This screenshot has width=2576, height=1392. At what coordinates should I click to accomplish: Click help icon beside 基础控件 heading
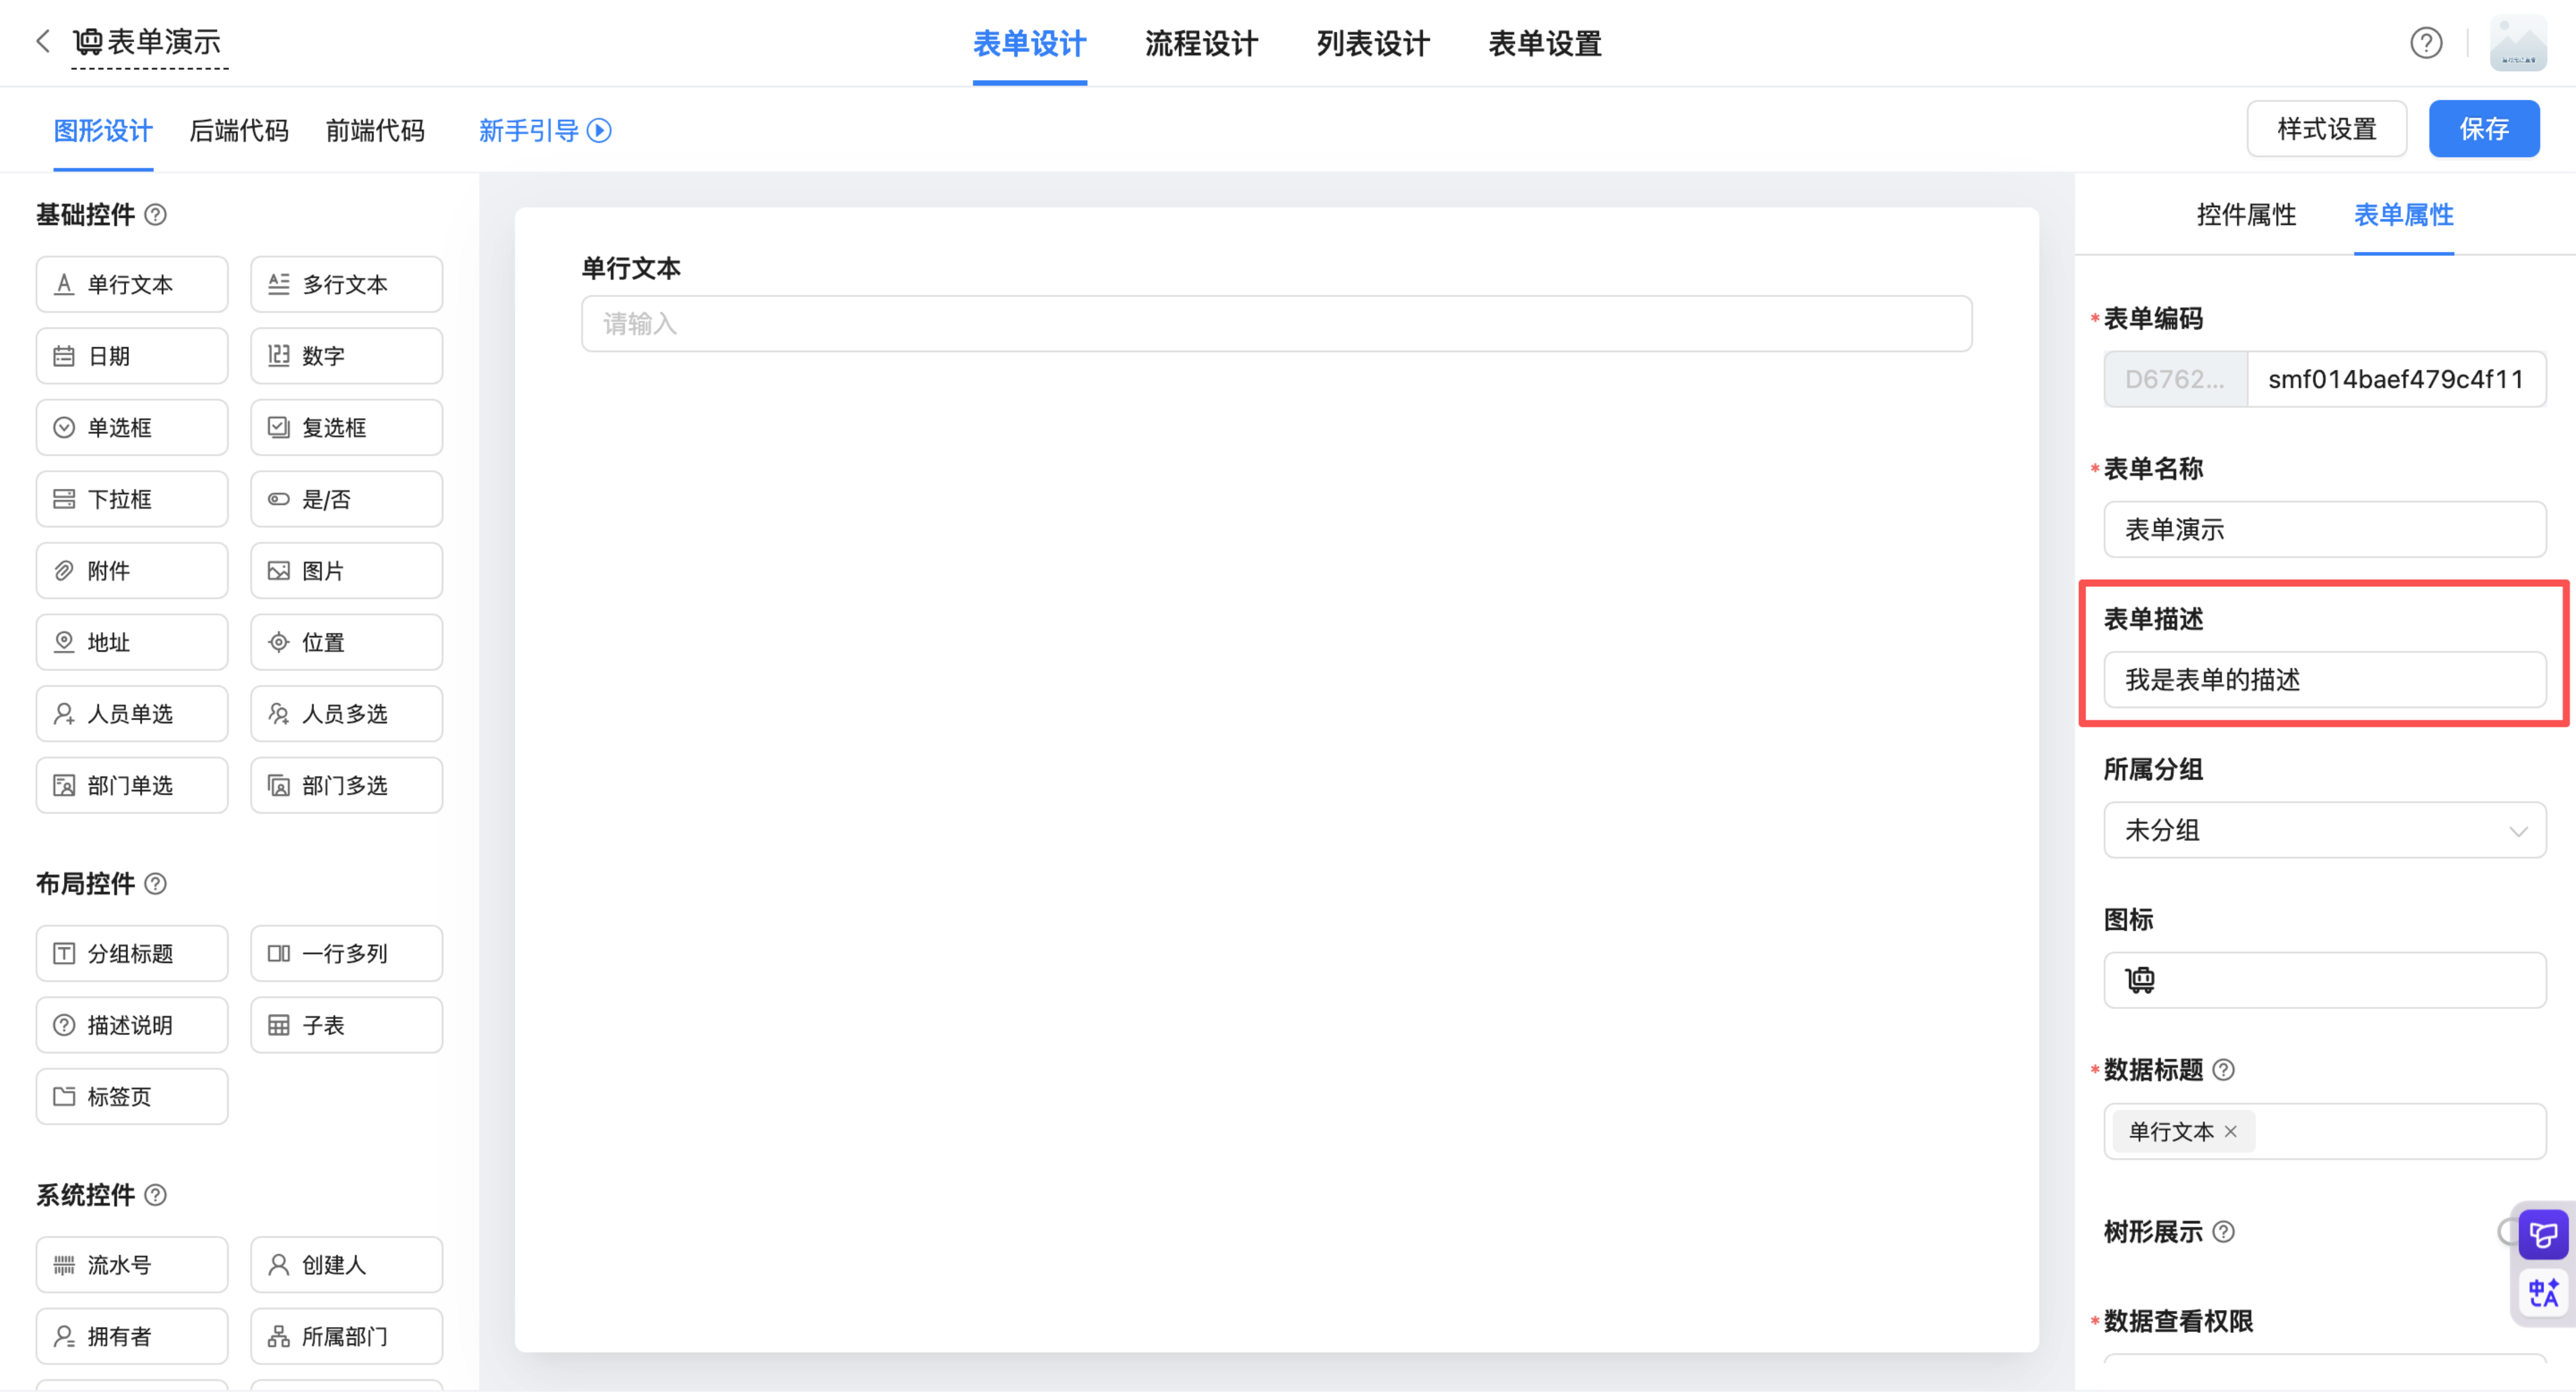coord(156,215)
